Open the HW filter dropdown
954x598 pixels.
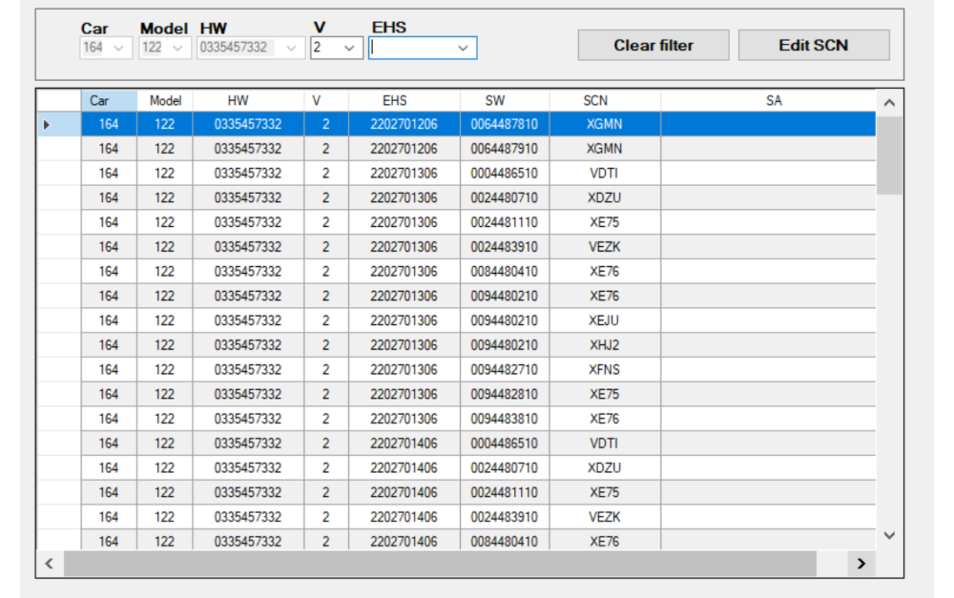(292, 48)
